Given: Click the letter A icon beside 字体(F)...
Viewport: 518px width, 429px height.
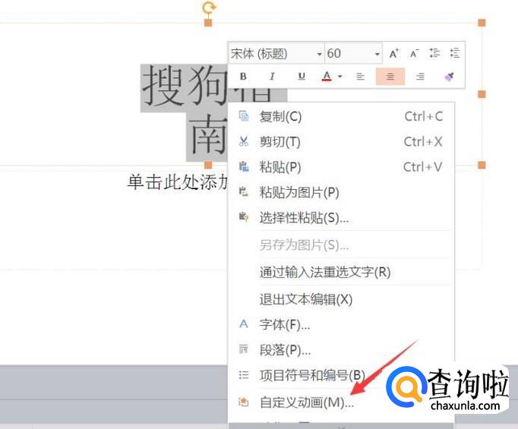Looking at the screenshot, I should click(244, 323).
